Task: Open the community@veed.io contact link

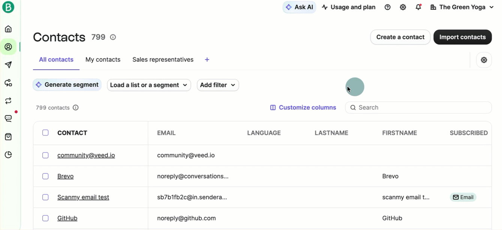Action: point(86,155)
